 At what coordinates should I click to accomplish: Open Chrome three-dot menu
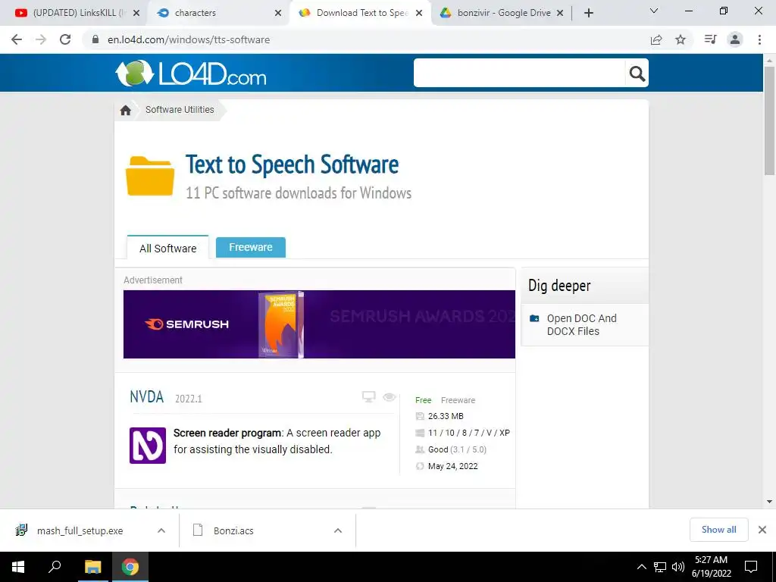(759, 39)
